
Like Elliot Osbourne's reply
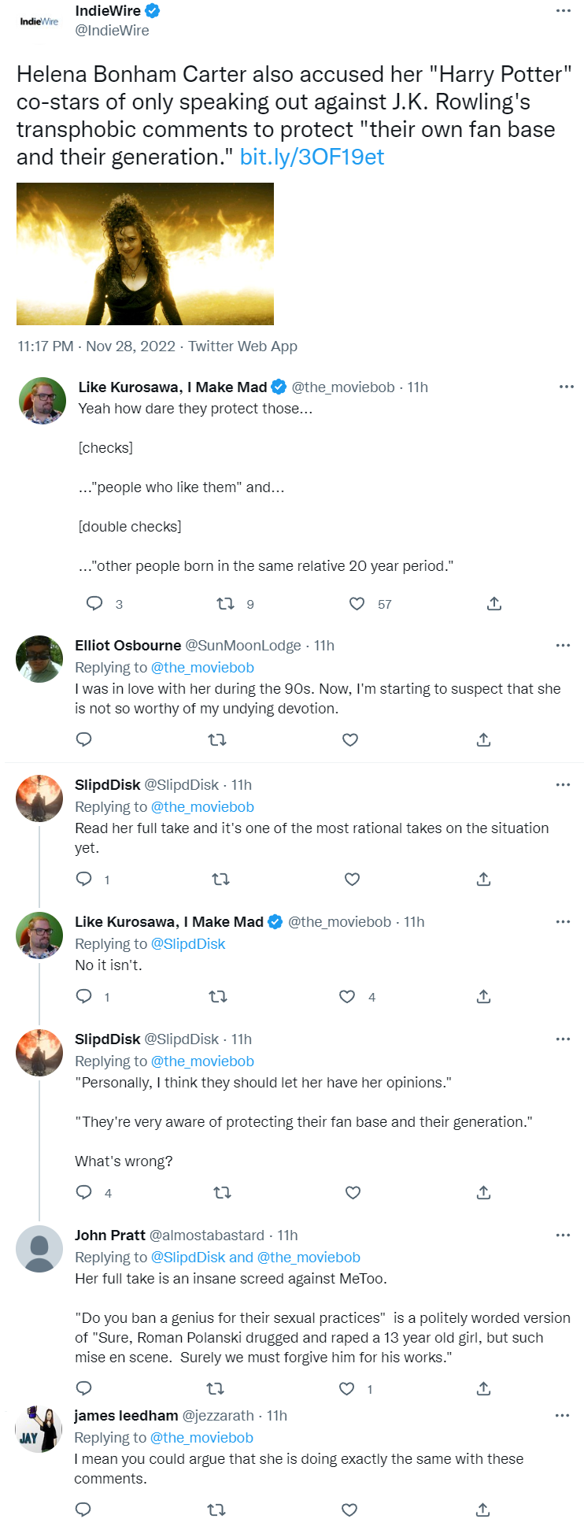tap(350, 740)
